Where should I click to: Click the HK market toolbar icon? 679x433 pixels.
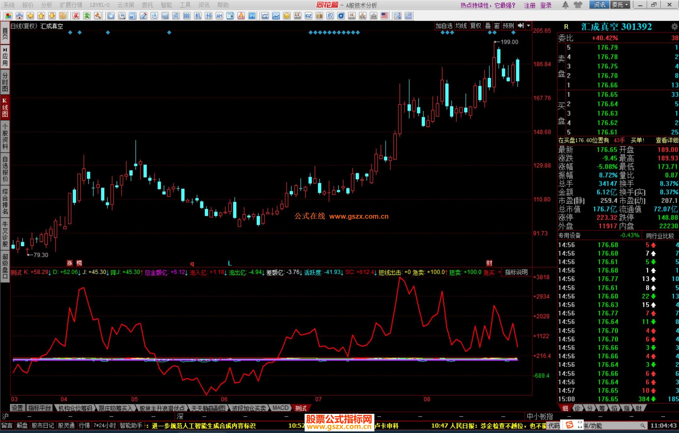(x=352, y=16)
